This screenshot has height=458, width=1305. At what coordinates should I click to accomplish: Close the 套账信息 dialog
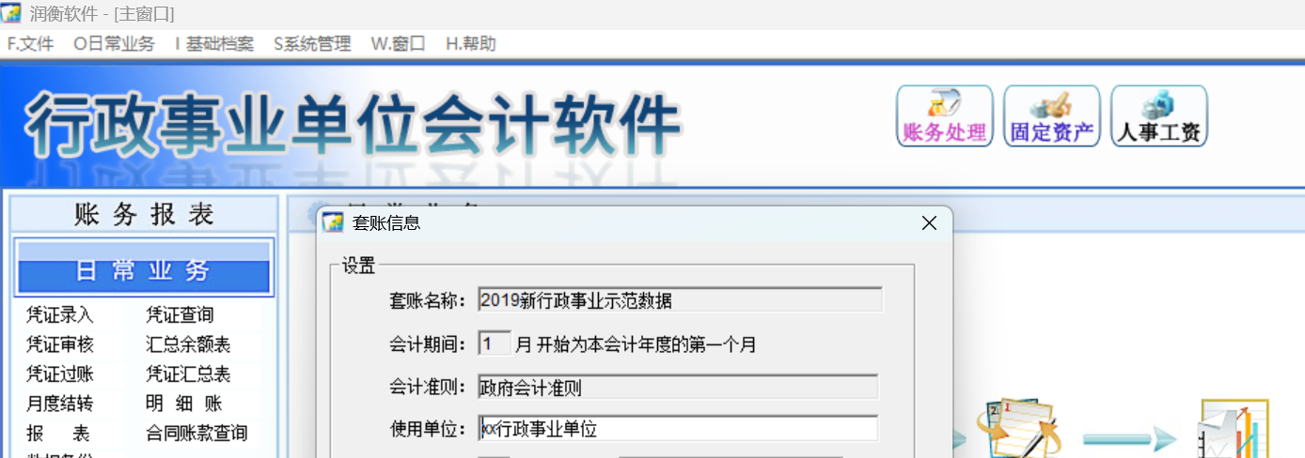pyautogui.click(x=929, y=223)
